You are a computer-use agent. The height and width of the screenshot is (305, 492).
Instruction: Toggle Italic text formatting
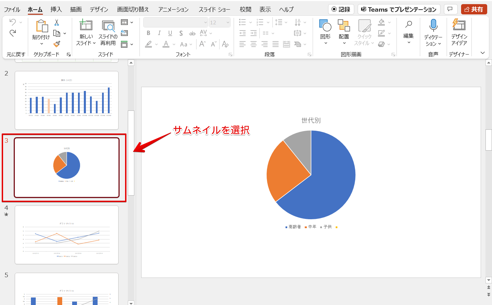point(159,33)
